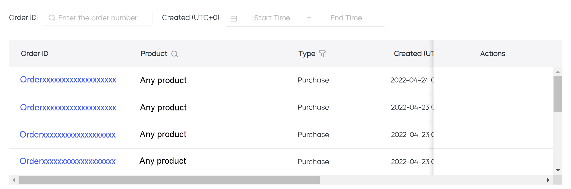Open the Start Time date picker

tap(272, 18)
